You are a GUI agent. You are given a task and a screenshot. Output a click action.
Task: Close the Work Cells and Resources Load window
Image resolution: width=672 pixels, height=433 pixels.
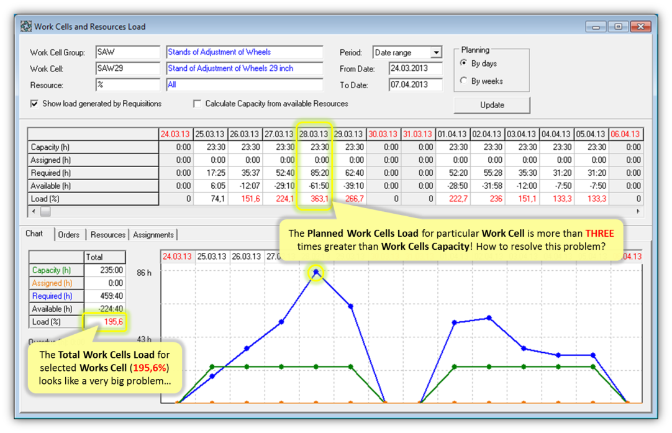click(x=641, y=27)
